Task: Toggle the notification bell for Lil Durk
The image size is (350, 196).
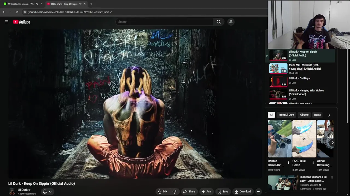Action: [x=45, y=191]
